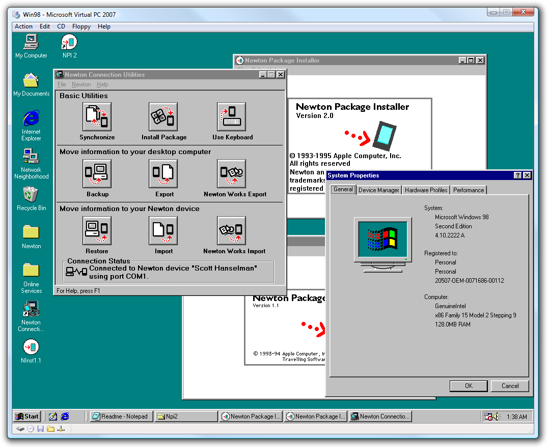Open the Newton menu in Newton Connection Utilities
548x448 pixels.
tap(81, 84)
